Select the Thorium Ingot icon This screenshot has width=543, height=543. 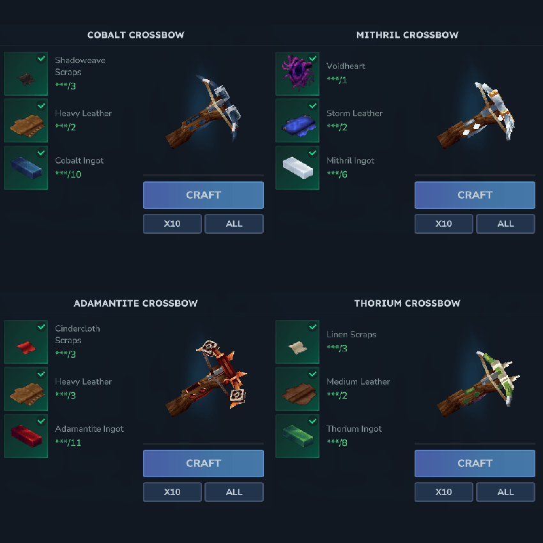point(297,436)
